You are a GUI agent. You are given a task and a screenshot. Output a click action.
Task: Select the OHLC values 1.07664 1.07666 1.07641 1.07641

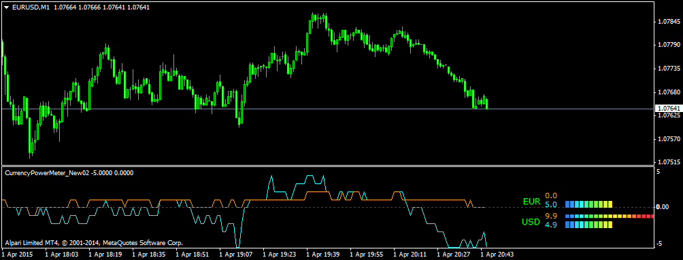click(x=101, y=7)
